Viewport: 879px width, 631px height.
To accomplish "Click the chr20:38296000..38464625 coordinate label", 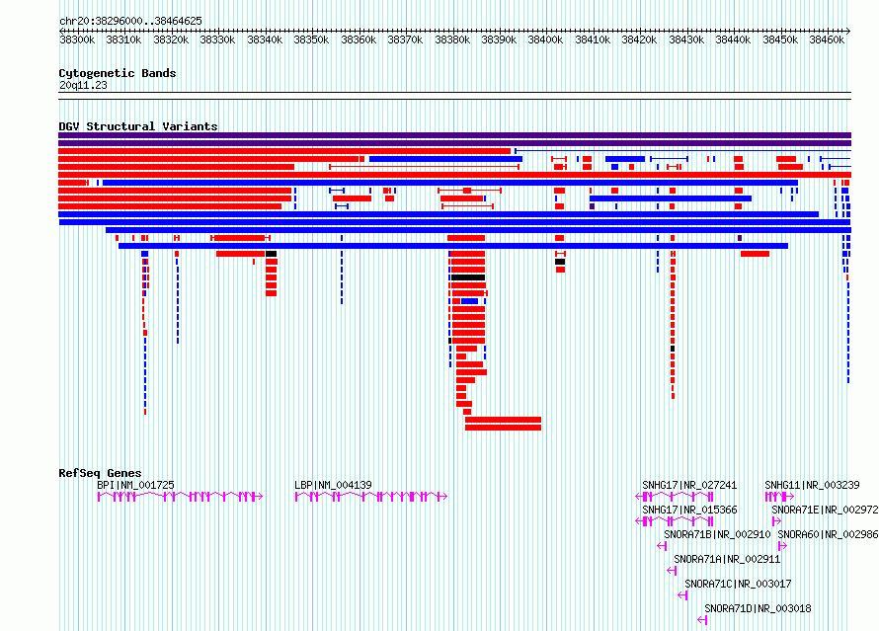I will 130,21.
